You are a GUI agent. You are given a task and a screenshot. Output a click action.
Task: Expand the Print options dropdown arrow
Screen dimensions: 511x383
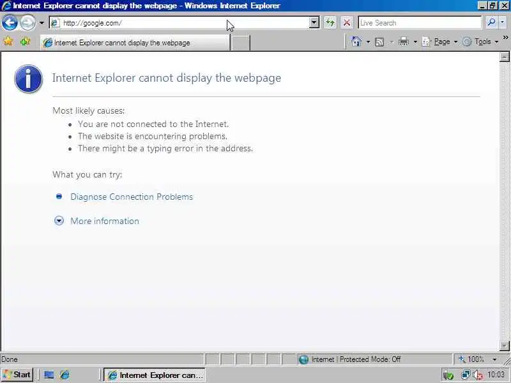(415, 41)
